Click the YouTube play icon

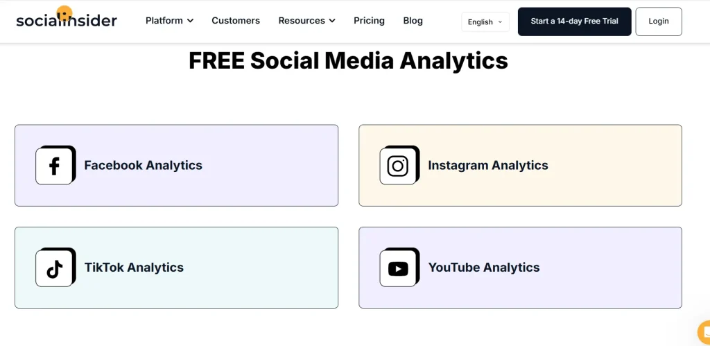(x=398, y=268)
